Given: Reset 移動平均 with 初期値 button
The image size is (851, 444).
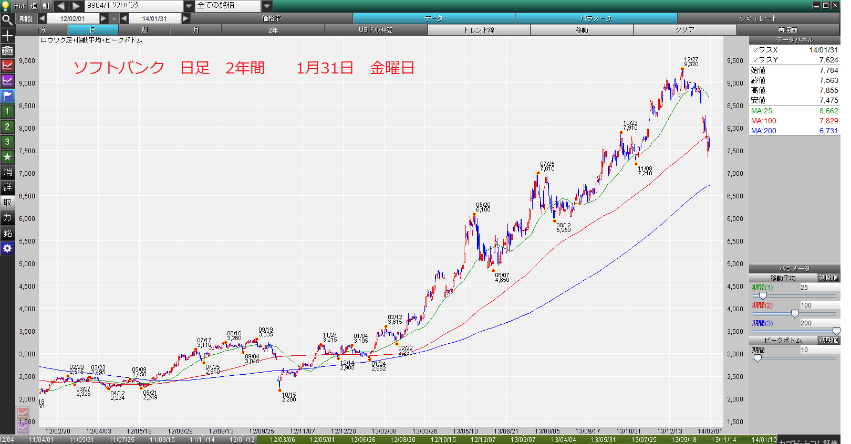Looking at the screenshot, I should [828, 278].
